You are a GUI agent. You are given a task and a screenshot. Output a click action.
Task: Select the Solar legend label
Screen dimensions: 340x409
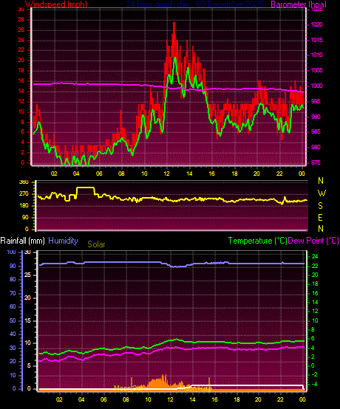(x=96, y=244)
